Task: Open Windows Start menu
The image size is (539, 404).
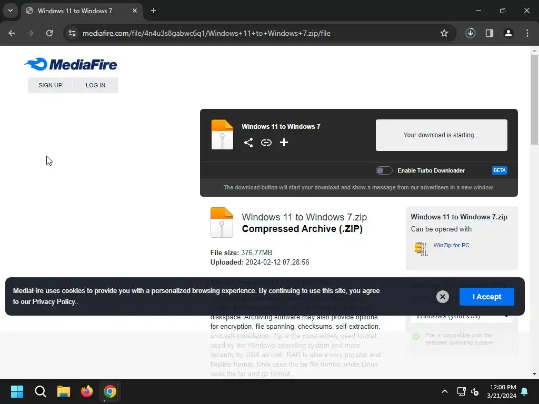Action: [17, 391]
